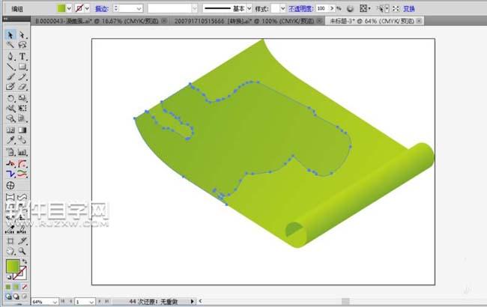Open the Select Similar Objects dropdown arrow
This screenshot has width=487, height=307.
pos(387,9)
